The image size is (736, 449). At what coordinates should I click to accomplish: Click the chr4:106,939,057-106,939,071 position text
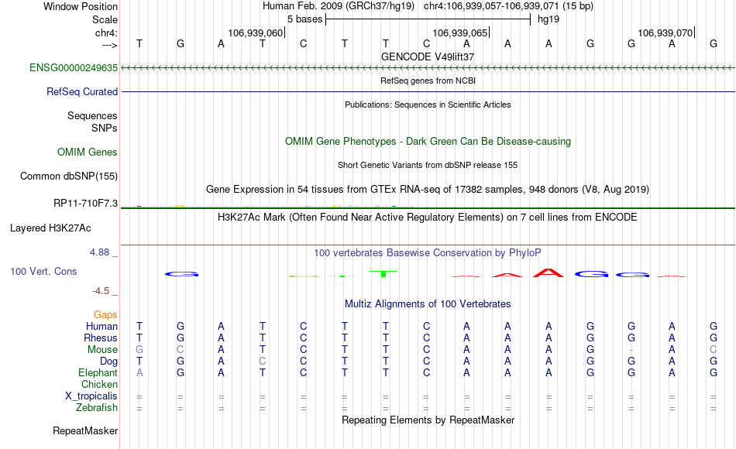coord(490,6)
